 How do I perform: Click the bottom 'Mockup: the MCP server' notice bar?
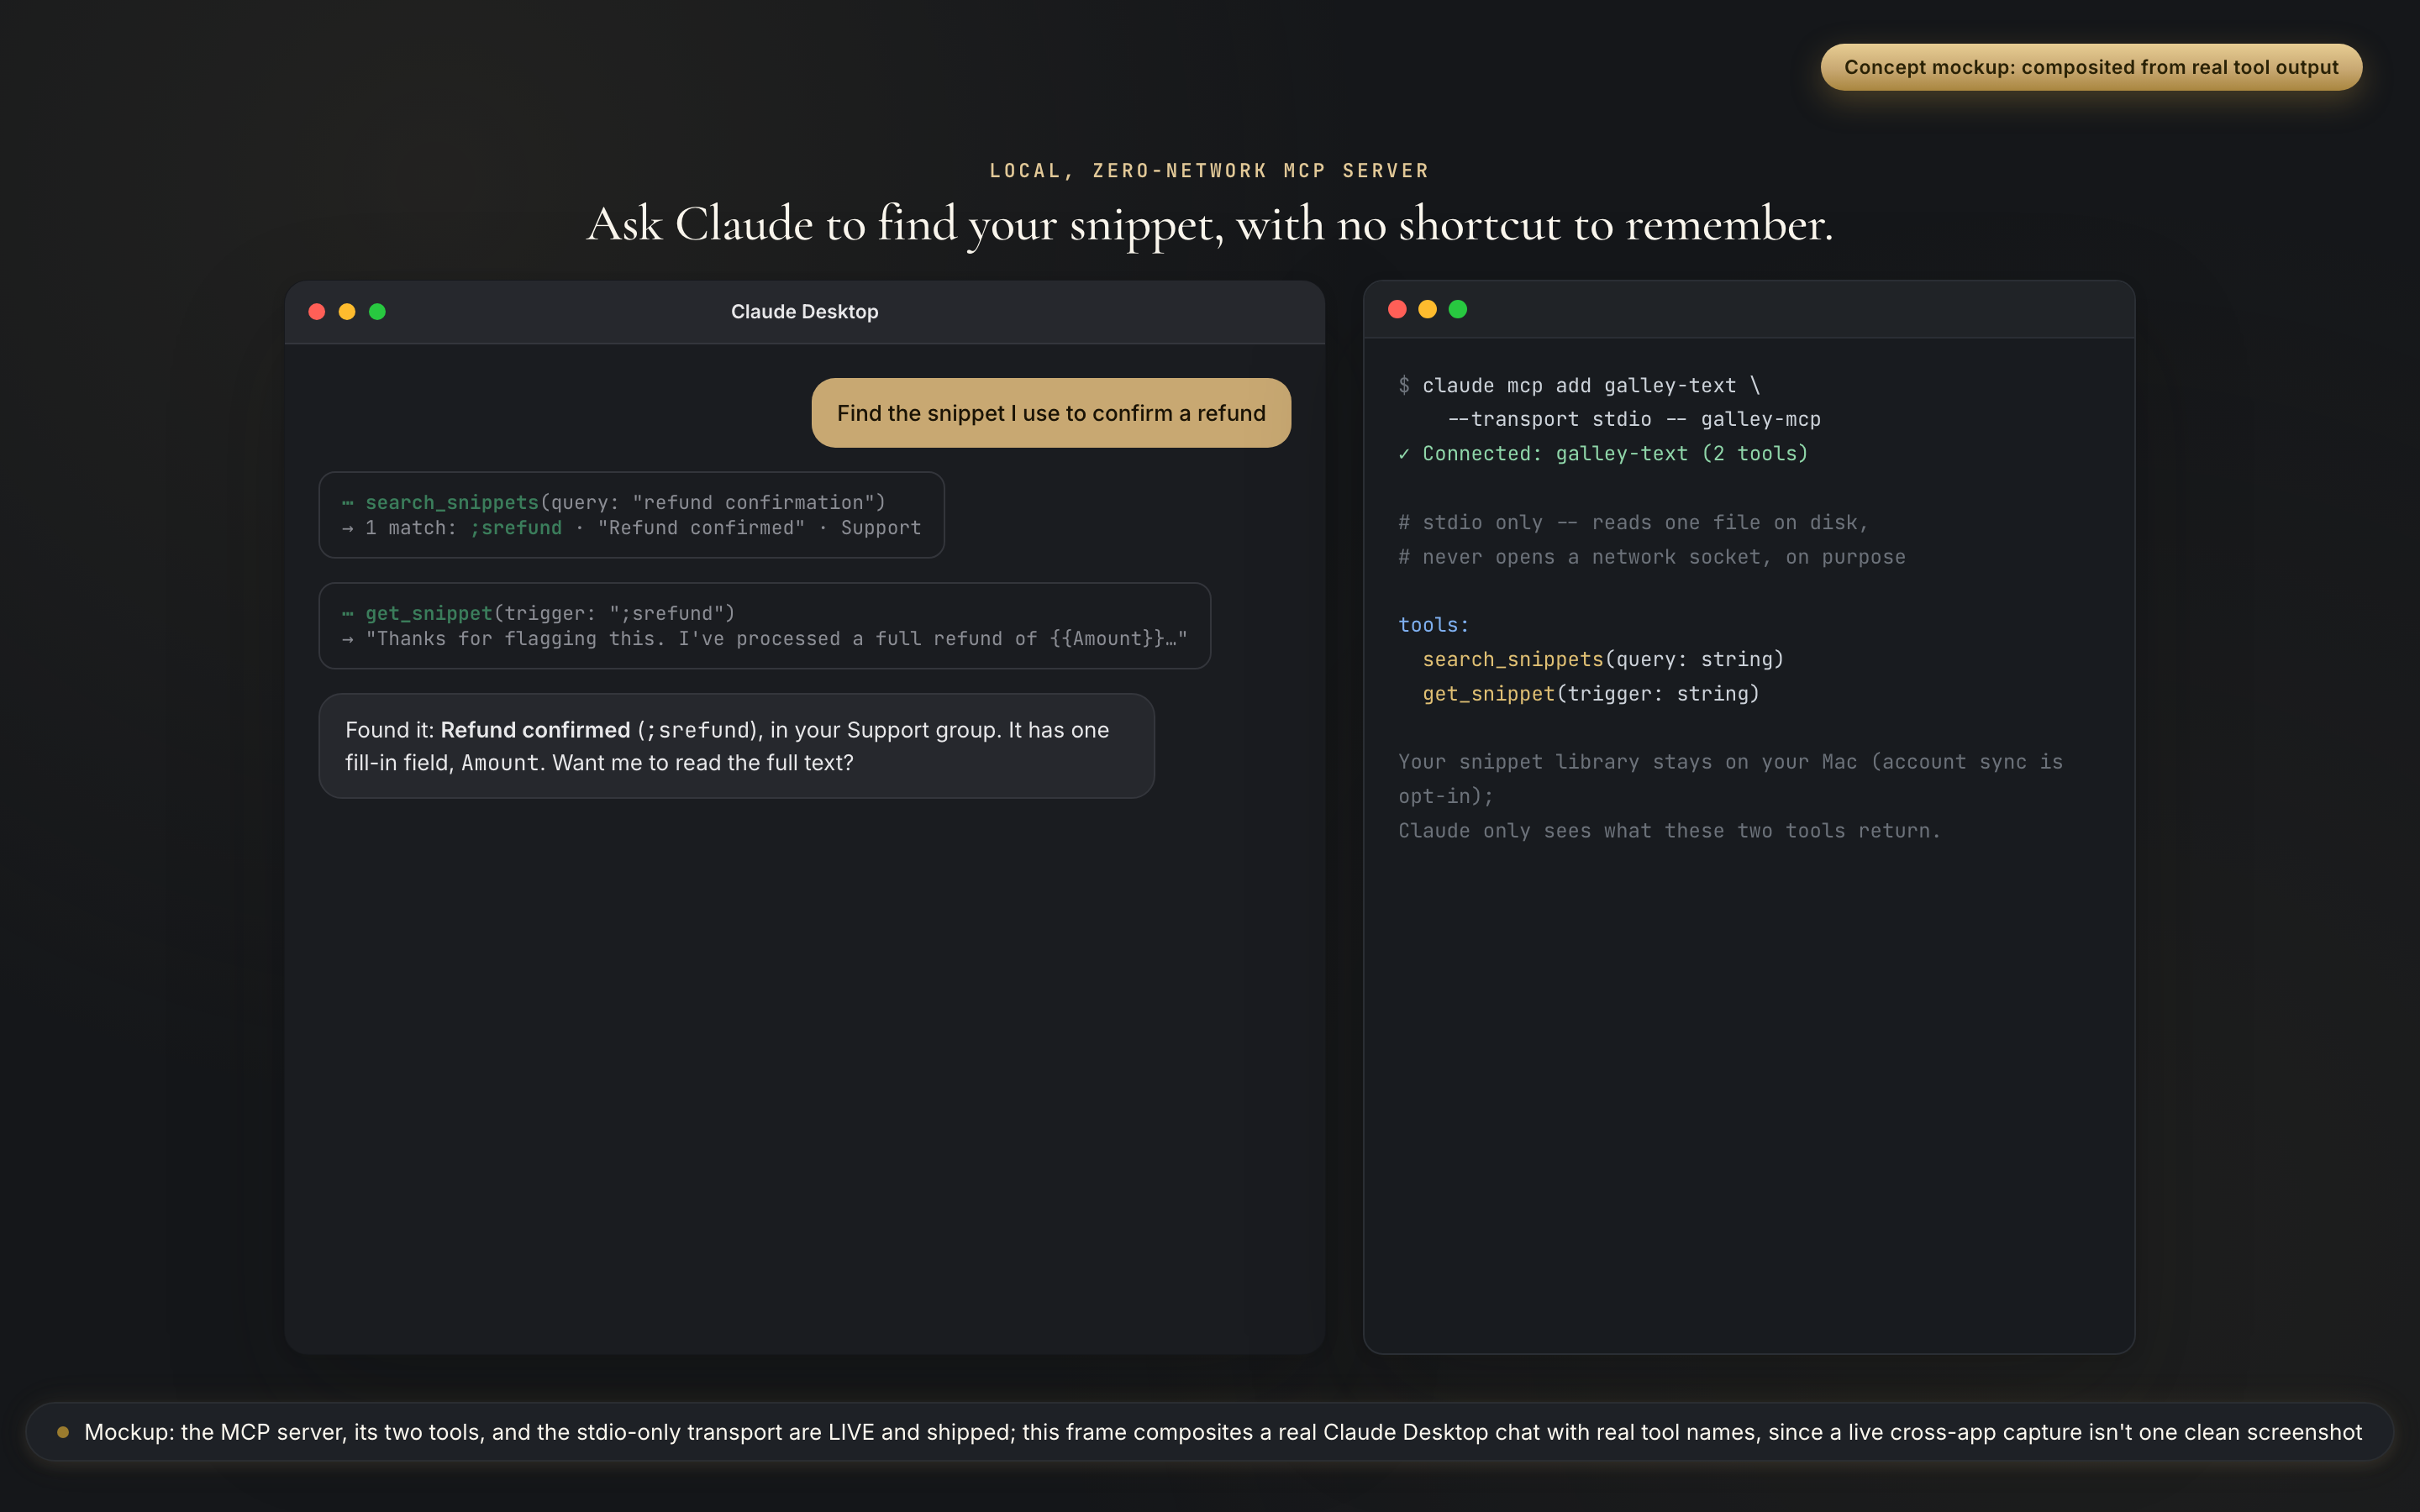(x=1209, y=1432)
